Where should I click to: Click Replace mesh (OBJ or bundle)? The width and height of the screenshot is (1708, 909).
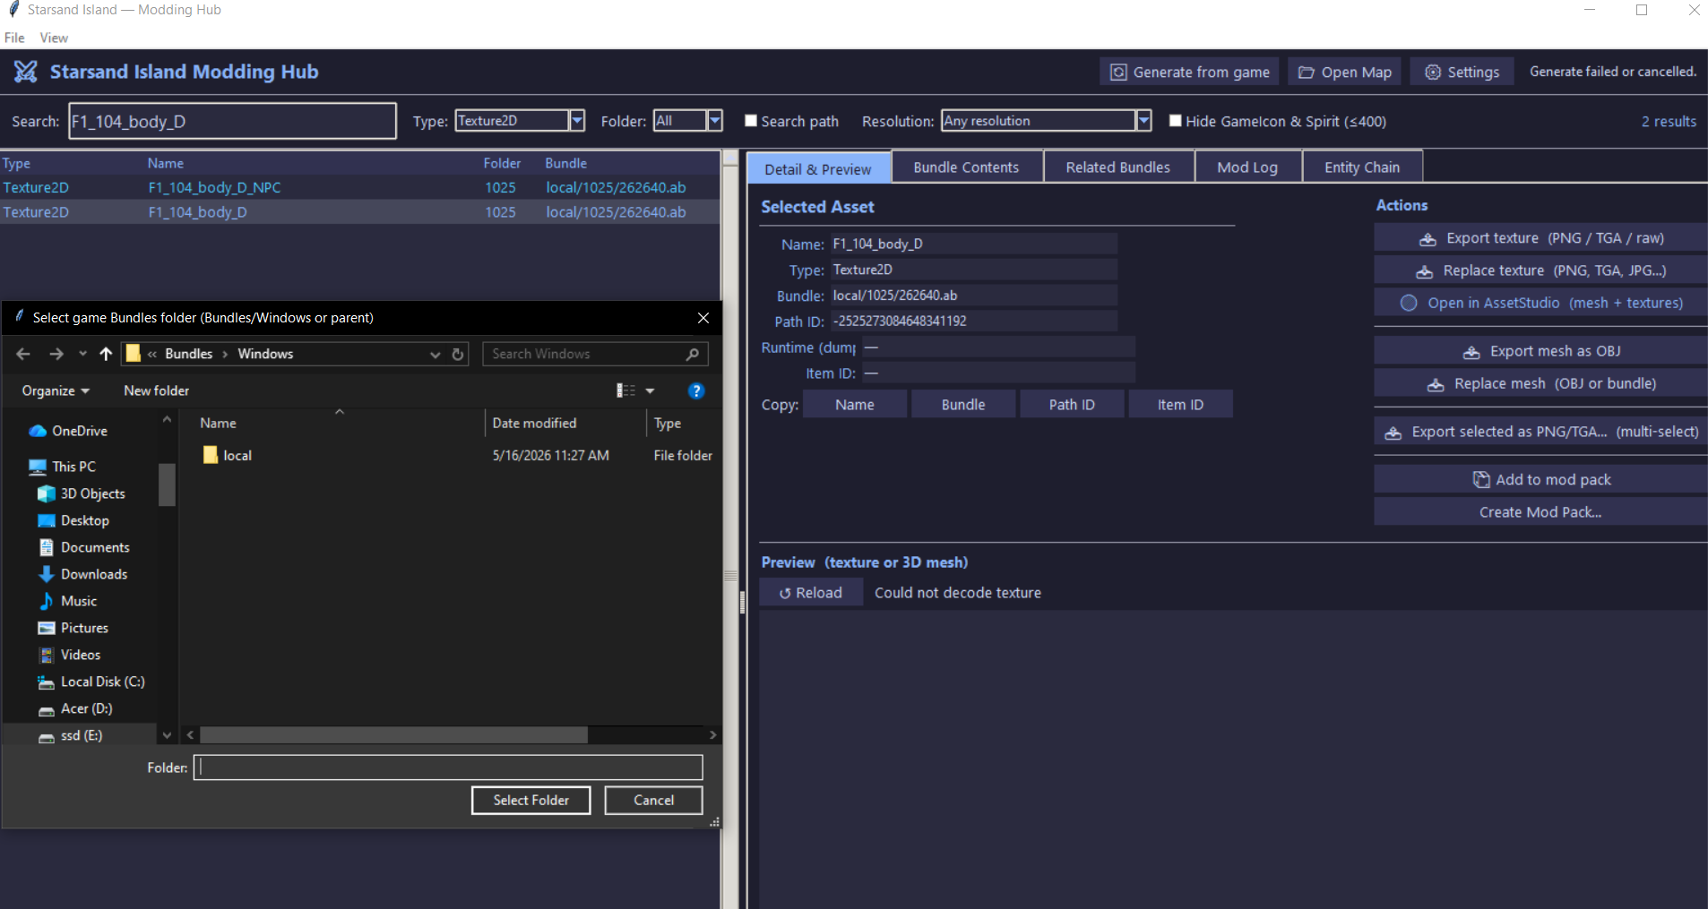(x=1540, y=383)
